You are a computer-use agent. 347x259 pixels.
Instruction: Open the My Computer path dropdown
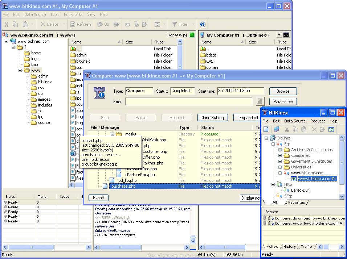point(279,35)
